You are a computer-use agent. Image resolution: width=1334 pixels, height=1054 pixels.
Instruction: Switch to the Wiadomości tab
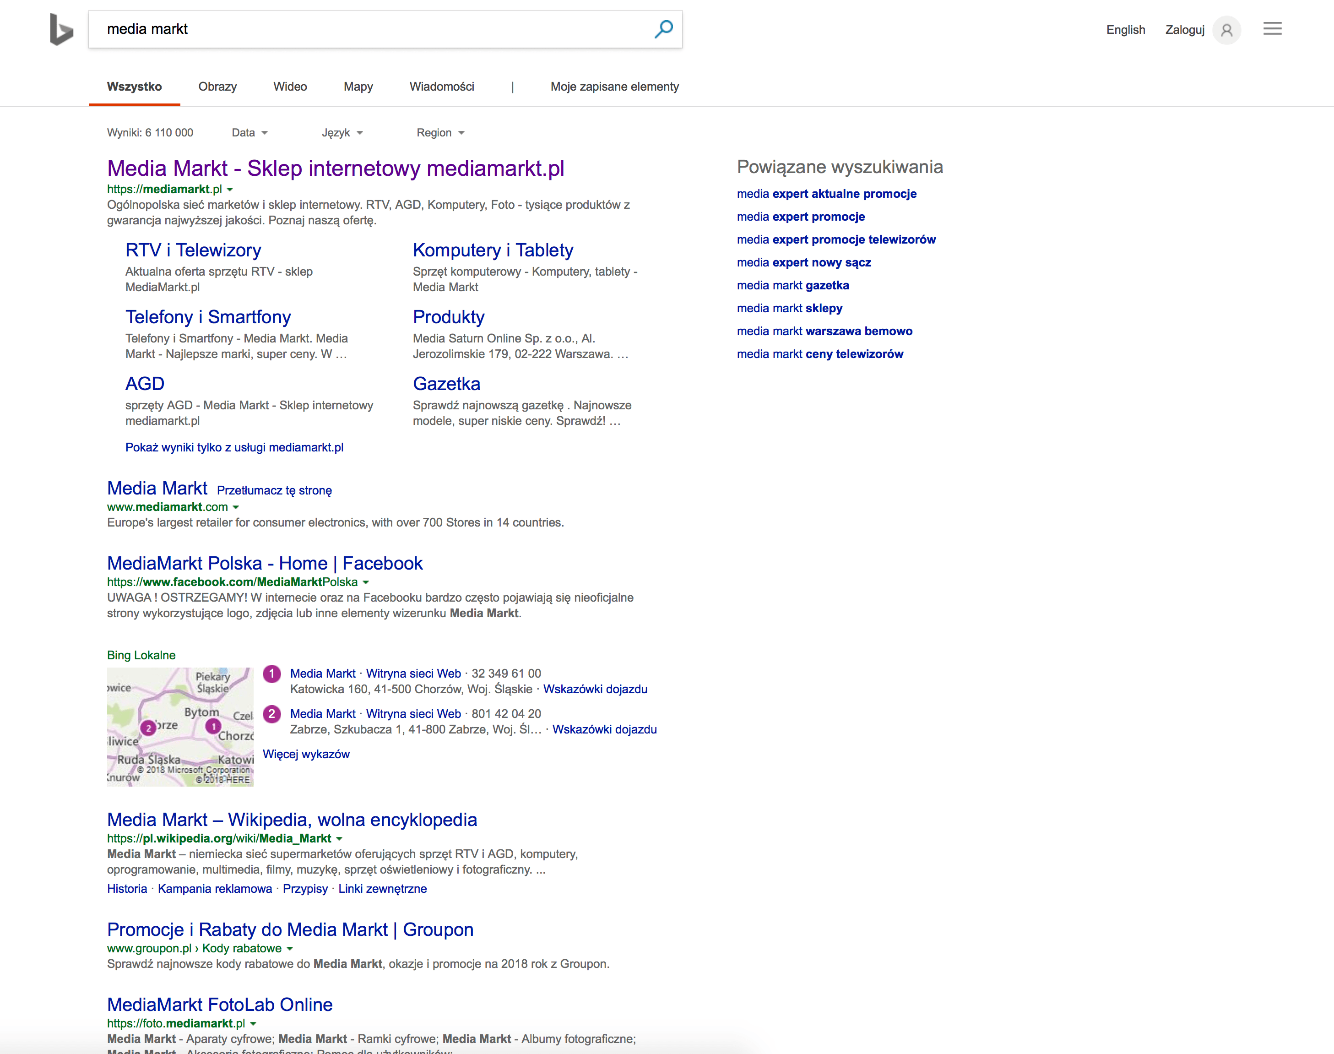point(442,87)
